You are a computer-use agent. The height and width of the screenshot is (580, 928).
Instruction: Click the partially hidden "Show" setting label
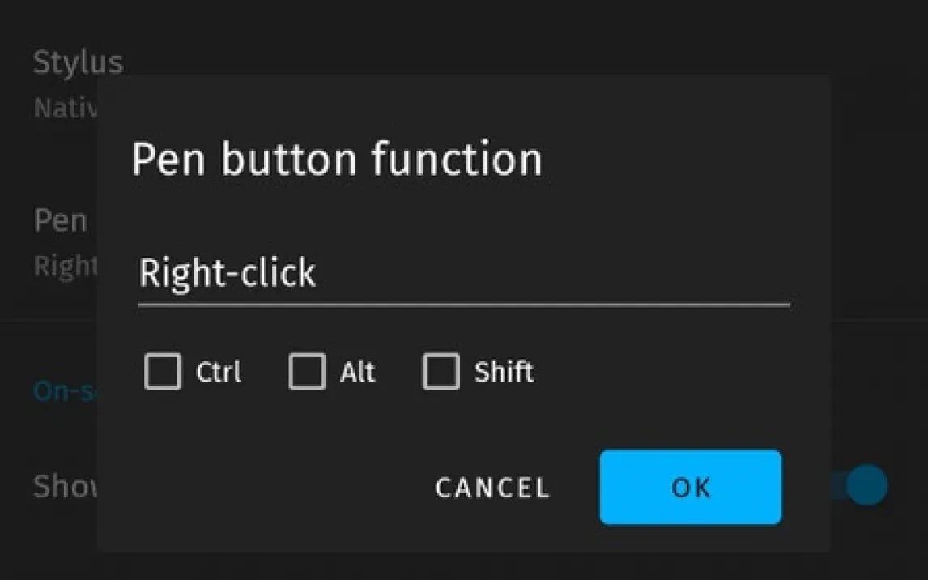63,486
